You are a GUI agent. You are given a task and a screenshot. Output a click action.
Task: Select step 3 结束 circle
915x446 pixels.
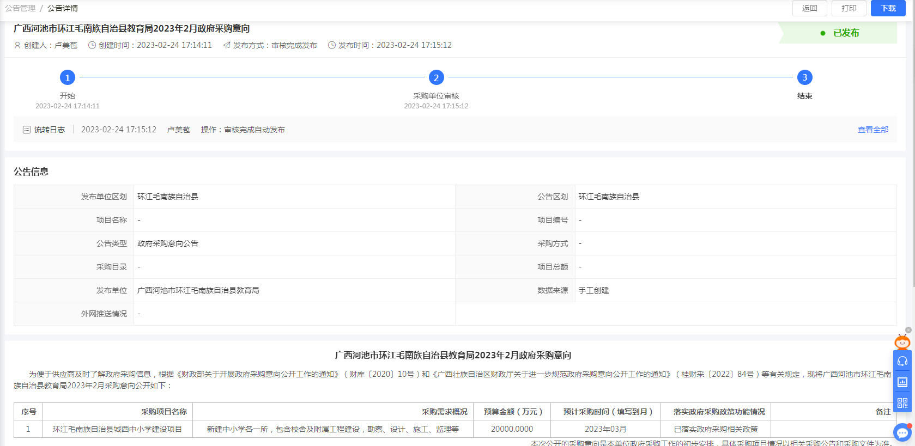[x=804, y=77]
